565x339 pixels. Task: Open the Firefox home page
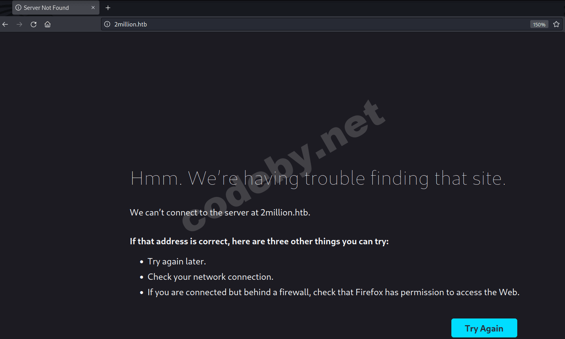48,24
